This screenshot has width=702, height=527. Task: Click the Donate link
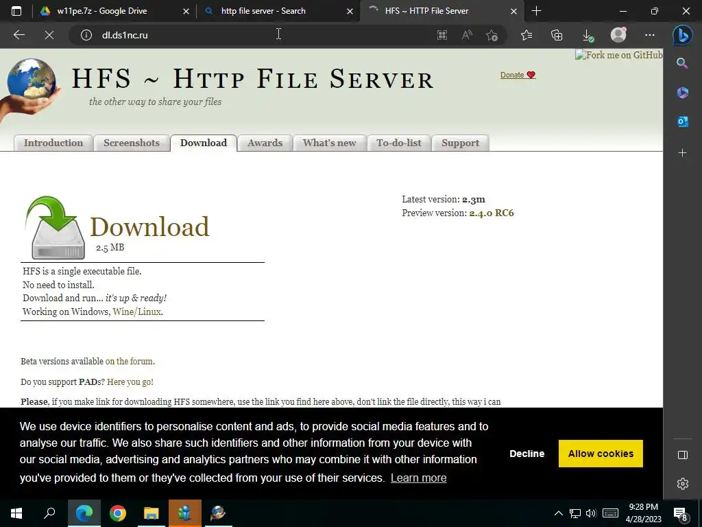coord(518,75)
